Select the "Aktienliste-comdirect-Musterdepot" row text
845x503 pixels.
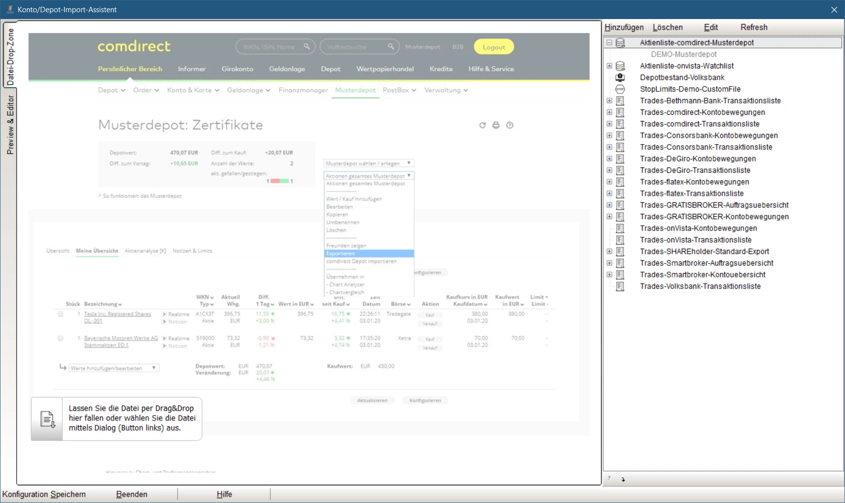click(x=697, y=43)
